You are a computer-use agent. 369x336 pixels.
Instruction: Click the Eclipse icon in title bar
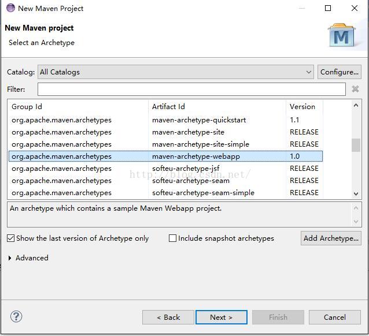point(10,8)
